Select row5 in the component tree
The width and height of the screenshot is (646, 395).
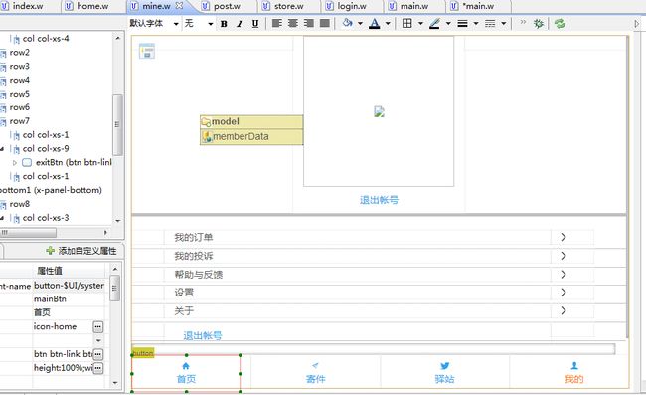point(19,94)
